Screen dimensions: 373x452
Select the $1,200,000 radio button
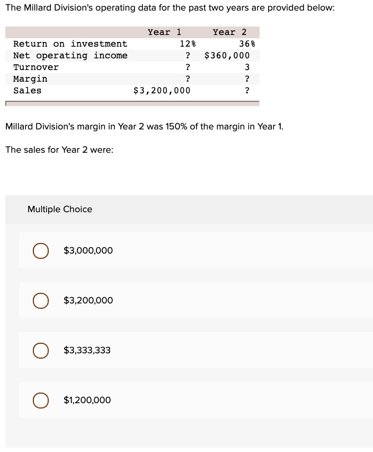(41, 400)
